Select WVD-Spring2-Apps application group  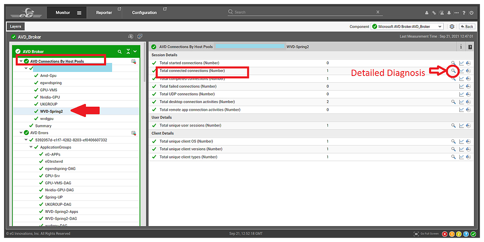pos(62,212)
